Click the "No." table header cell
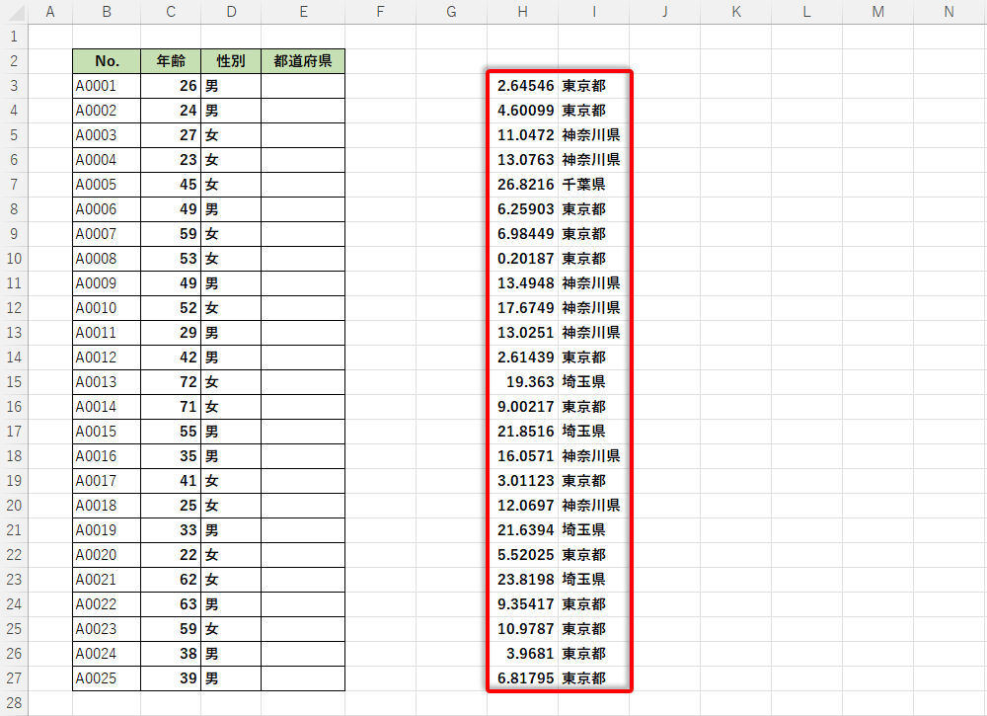The height and width of the screenshot is (716, 987). pyautogui.click(x=107, y=61)
